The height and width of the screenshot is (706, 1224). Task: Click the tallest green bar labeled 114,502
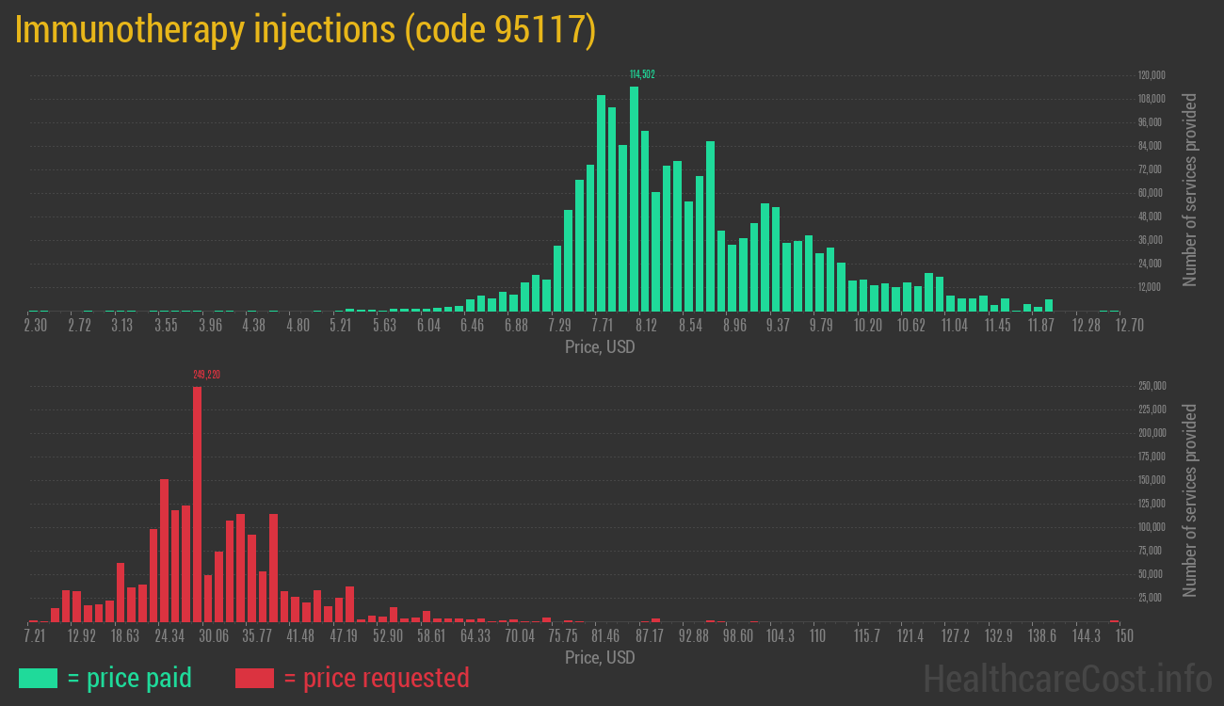coord(634,199)
